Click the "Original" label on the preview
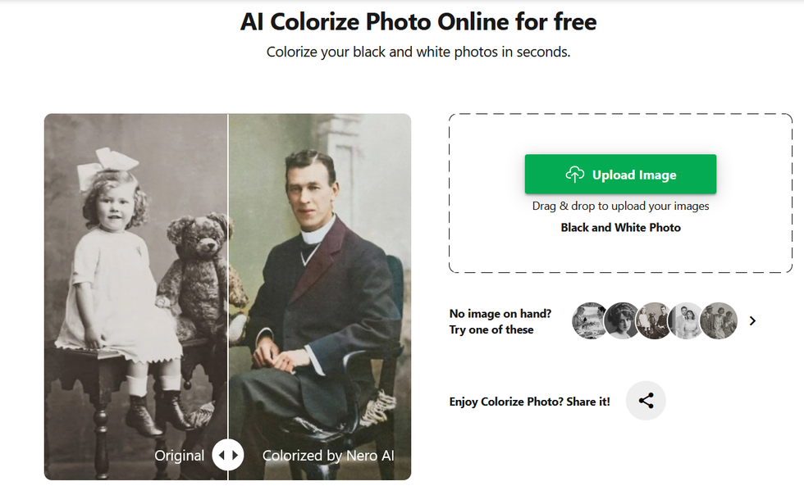Image resolution: width=804 pixels, height=486 pixels. pos(180,456)
